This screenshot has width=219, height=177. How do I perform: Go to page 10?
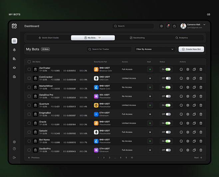132,158
